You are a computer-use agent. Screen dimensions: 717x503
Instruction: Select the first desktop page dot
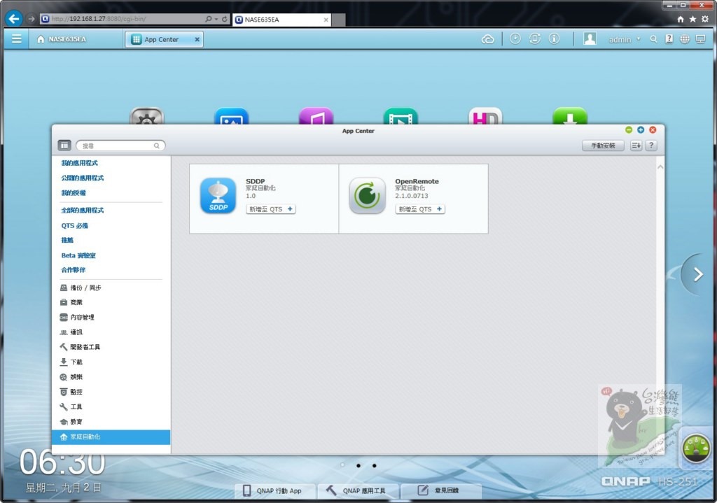coord(342,465)
